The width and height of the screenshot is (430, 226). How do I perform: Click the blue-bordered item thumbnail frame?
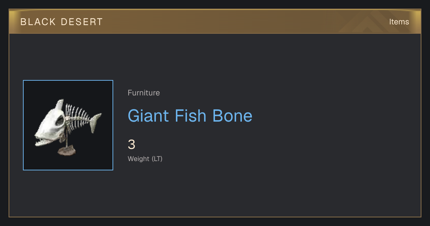click(x=68, y=125)
